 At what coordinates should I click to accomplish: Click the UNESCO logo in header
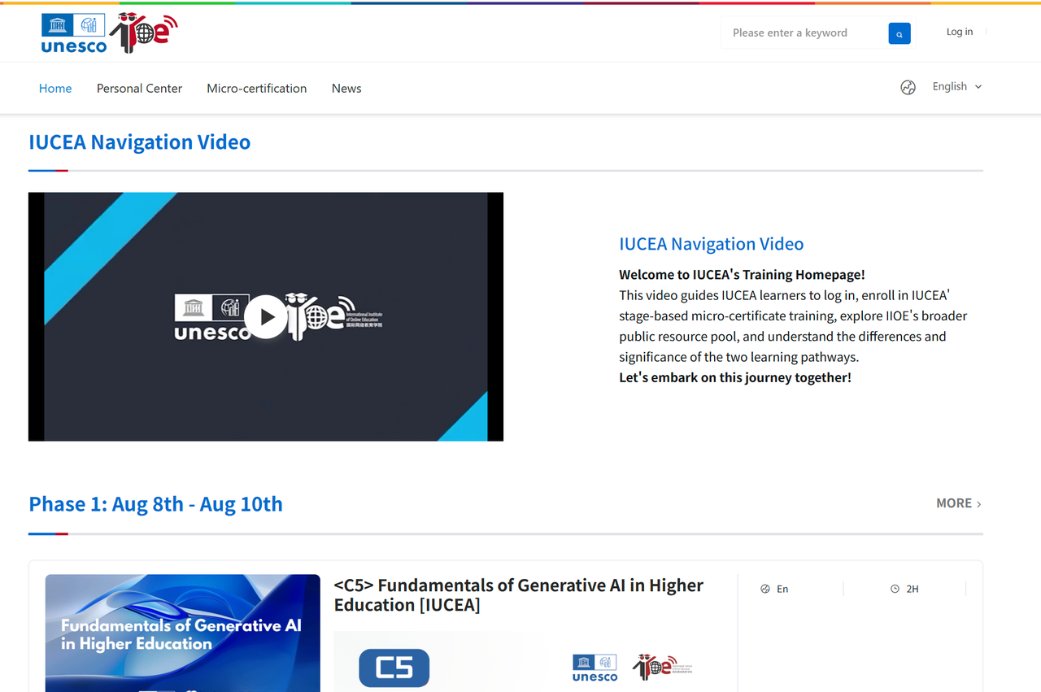coord(74,33)
